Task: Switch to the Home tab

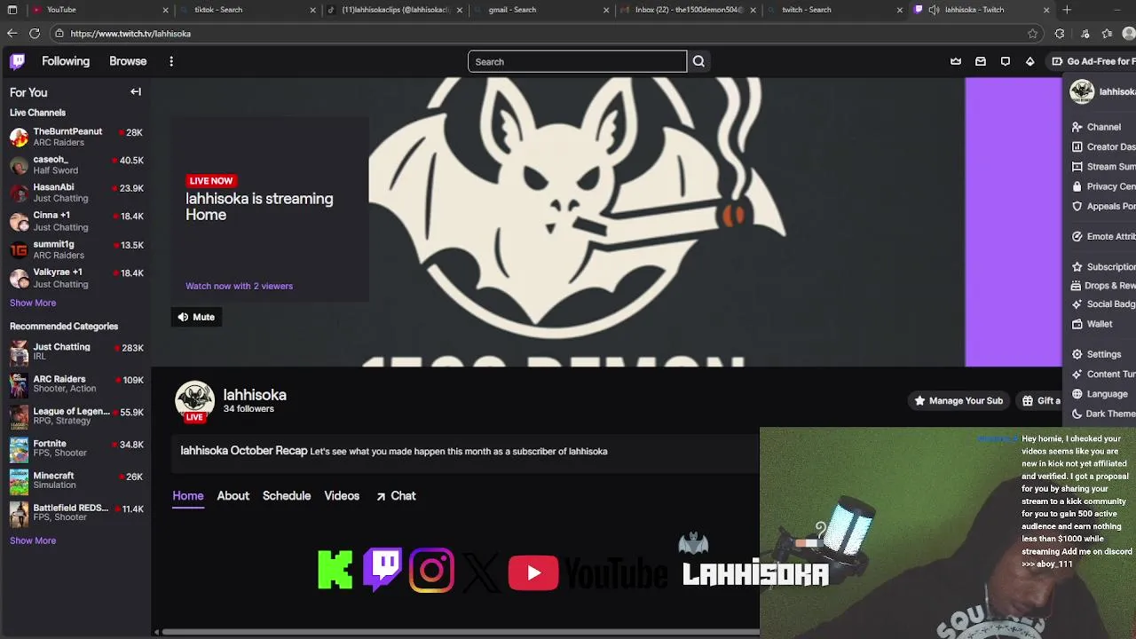Action: click(x=188, y=496)
